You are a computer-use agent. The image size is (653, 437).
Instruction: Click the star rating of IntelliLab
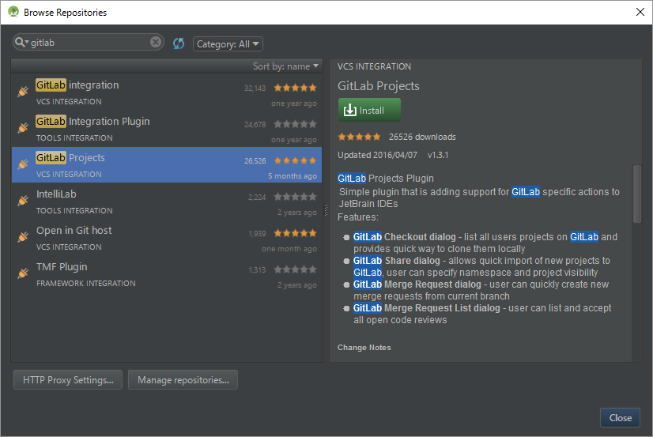[x=295, y=197]
